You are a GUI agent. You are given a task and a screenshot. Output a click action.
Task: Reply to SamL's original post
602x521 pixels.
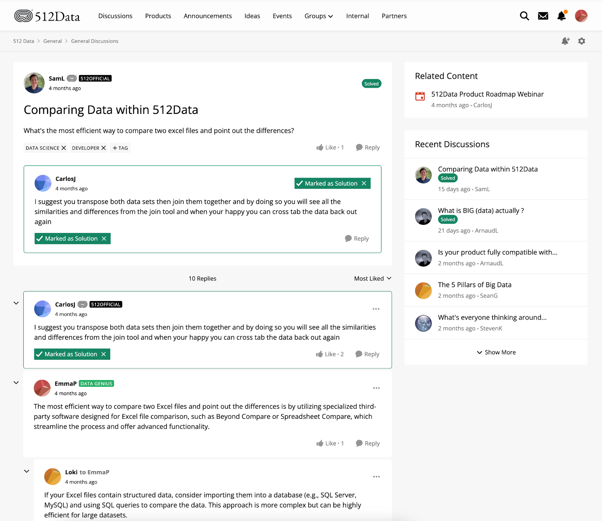(368, 147)
